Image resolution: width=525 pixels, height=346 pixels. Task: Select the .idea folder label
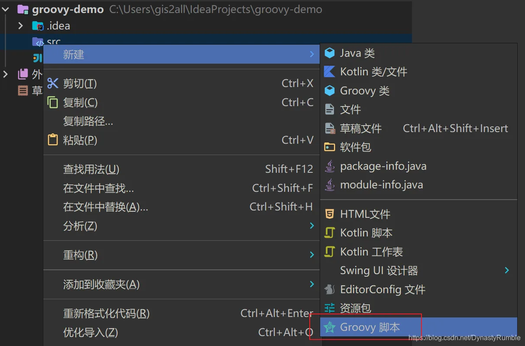tap(58, 26)
